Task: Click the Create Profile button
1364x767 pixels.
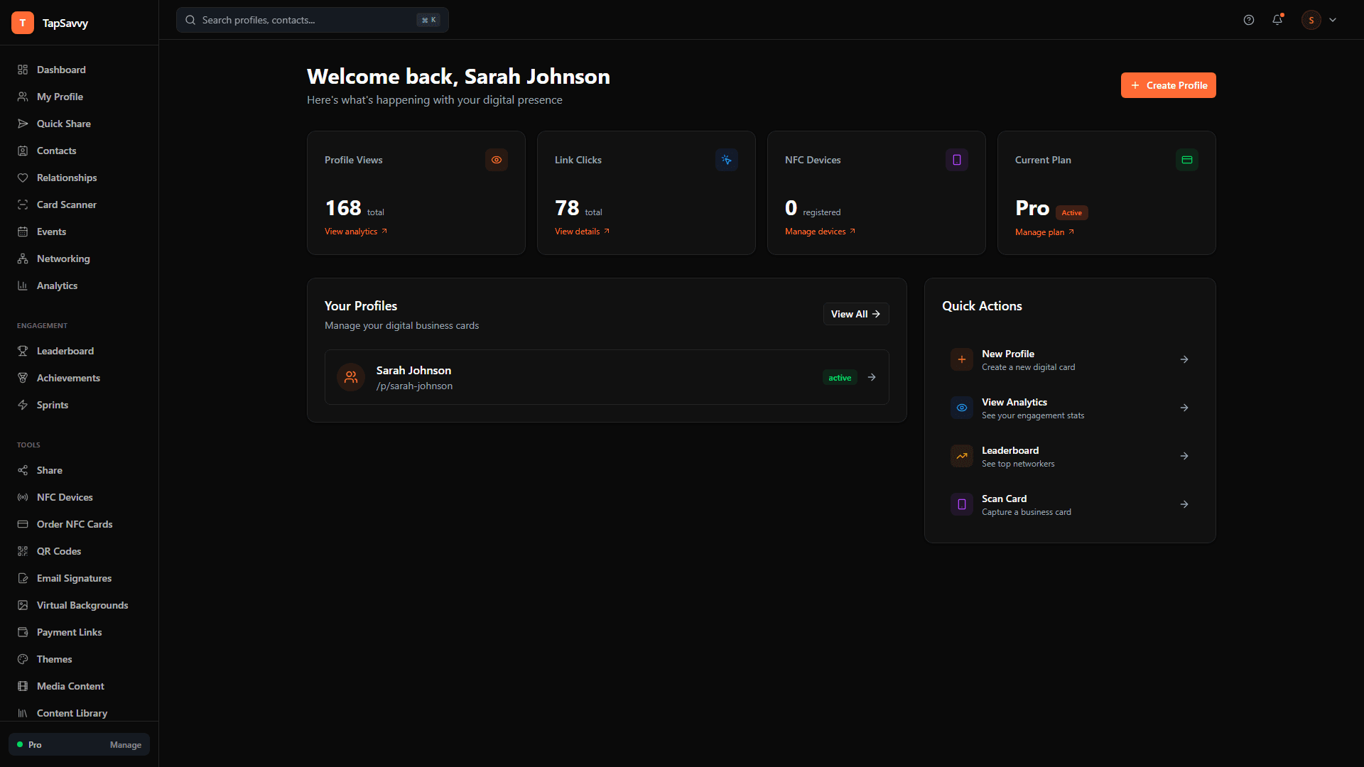Action: click(x=1168, y=85)
